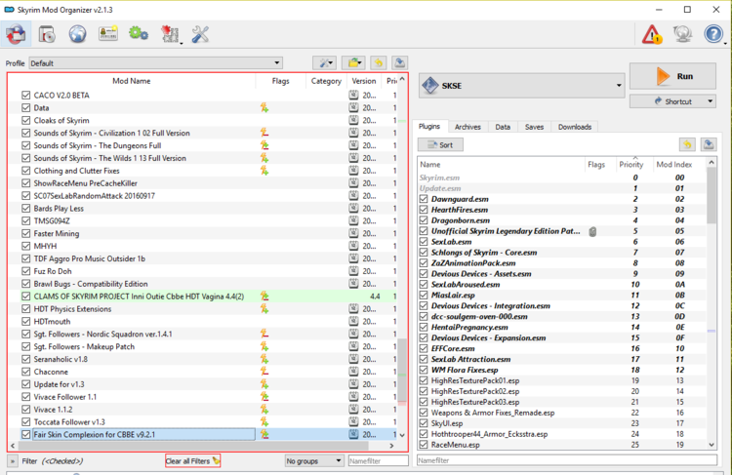The width and height of the screenshot is (732, 475).
Task: Open the Profiles ID card icon
Action: tap(107, 34)
